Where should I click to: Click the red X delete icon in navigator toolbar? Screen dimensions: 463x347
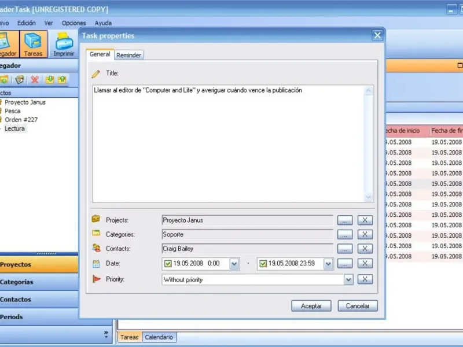[35, 80]
